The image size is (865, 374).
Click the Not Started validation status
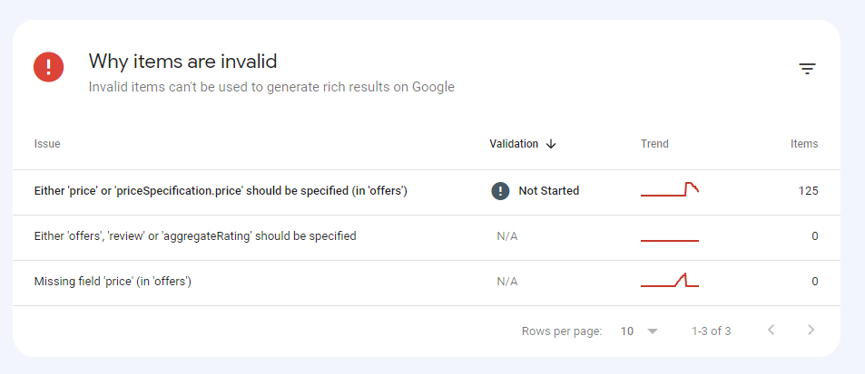(x=548, y=191)
